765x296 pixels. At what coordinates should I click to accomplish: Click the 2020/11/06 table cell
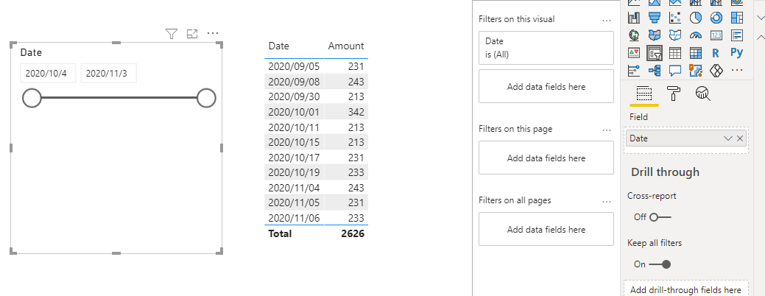295,219
